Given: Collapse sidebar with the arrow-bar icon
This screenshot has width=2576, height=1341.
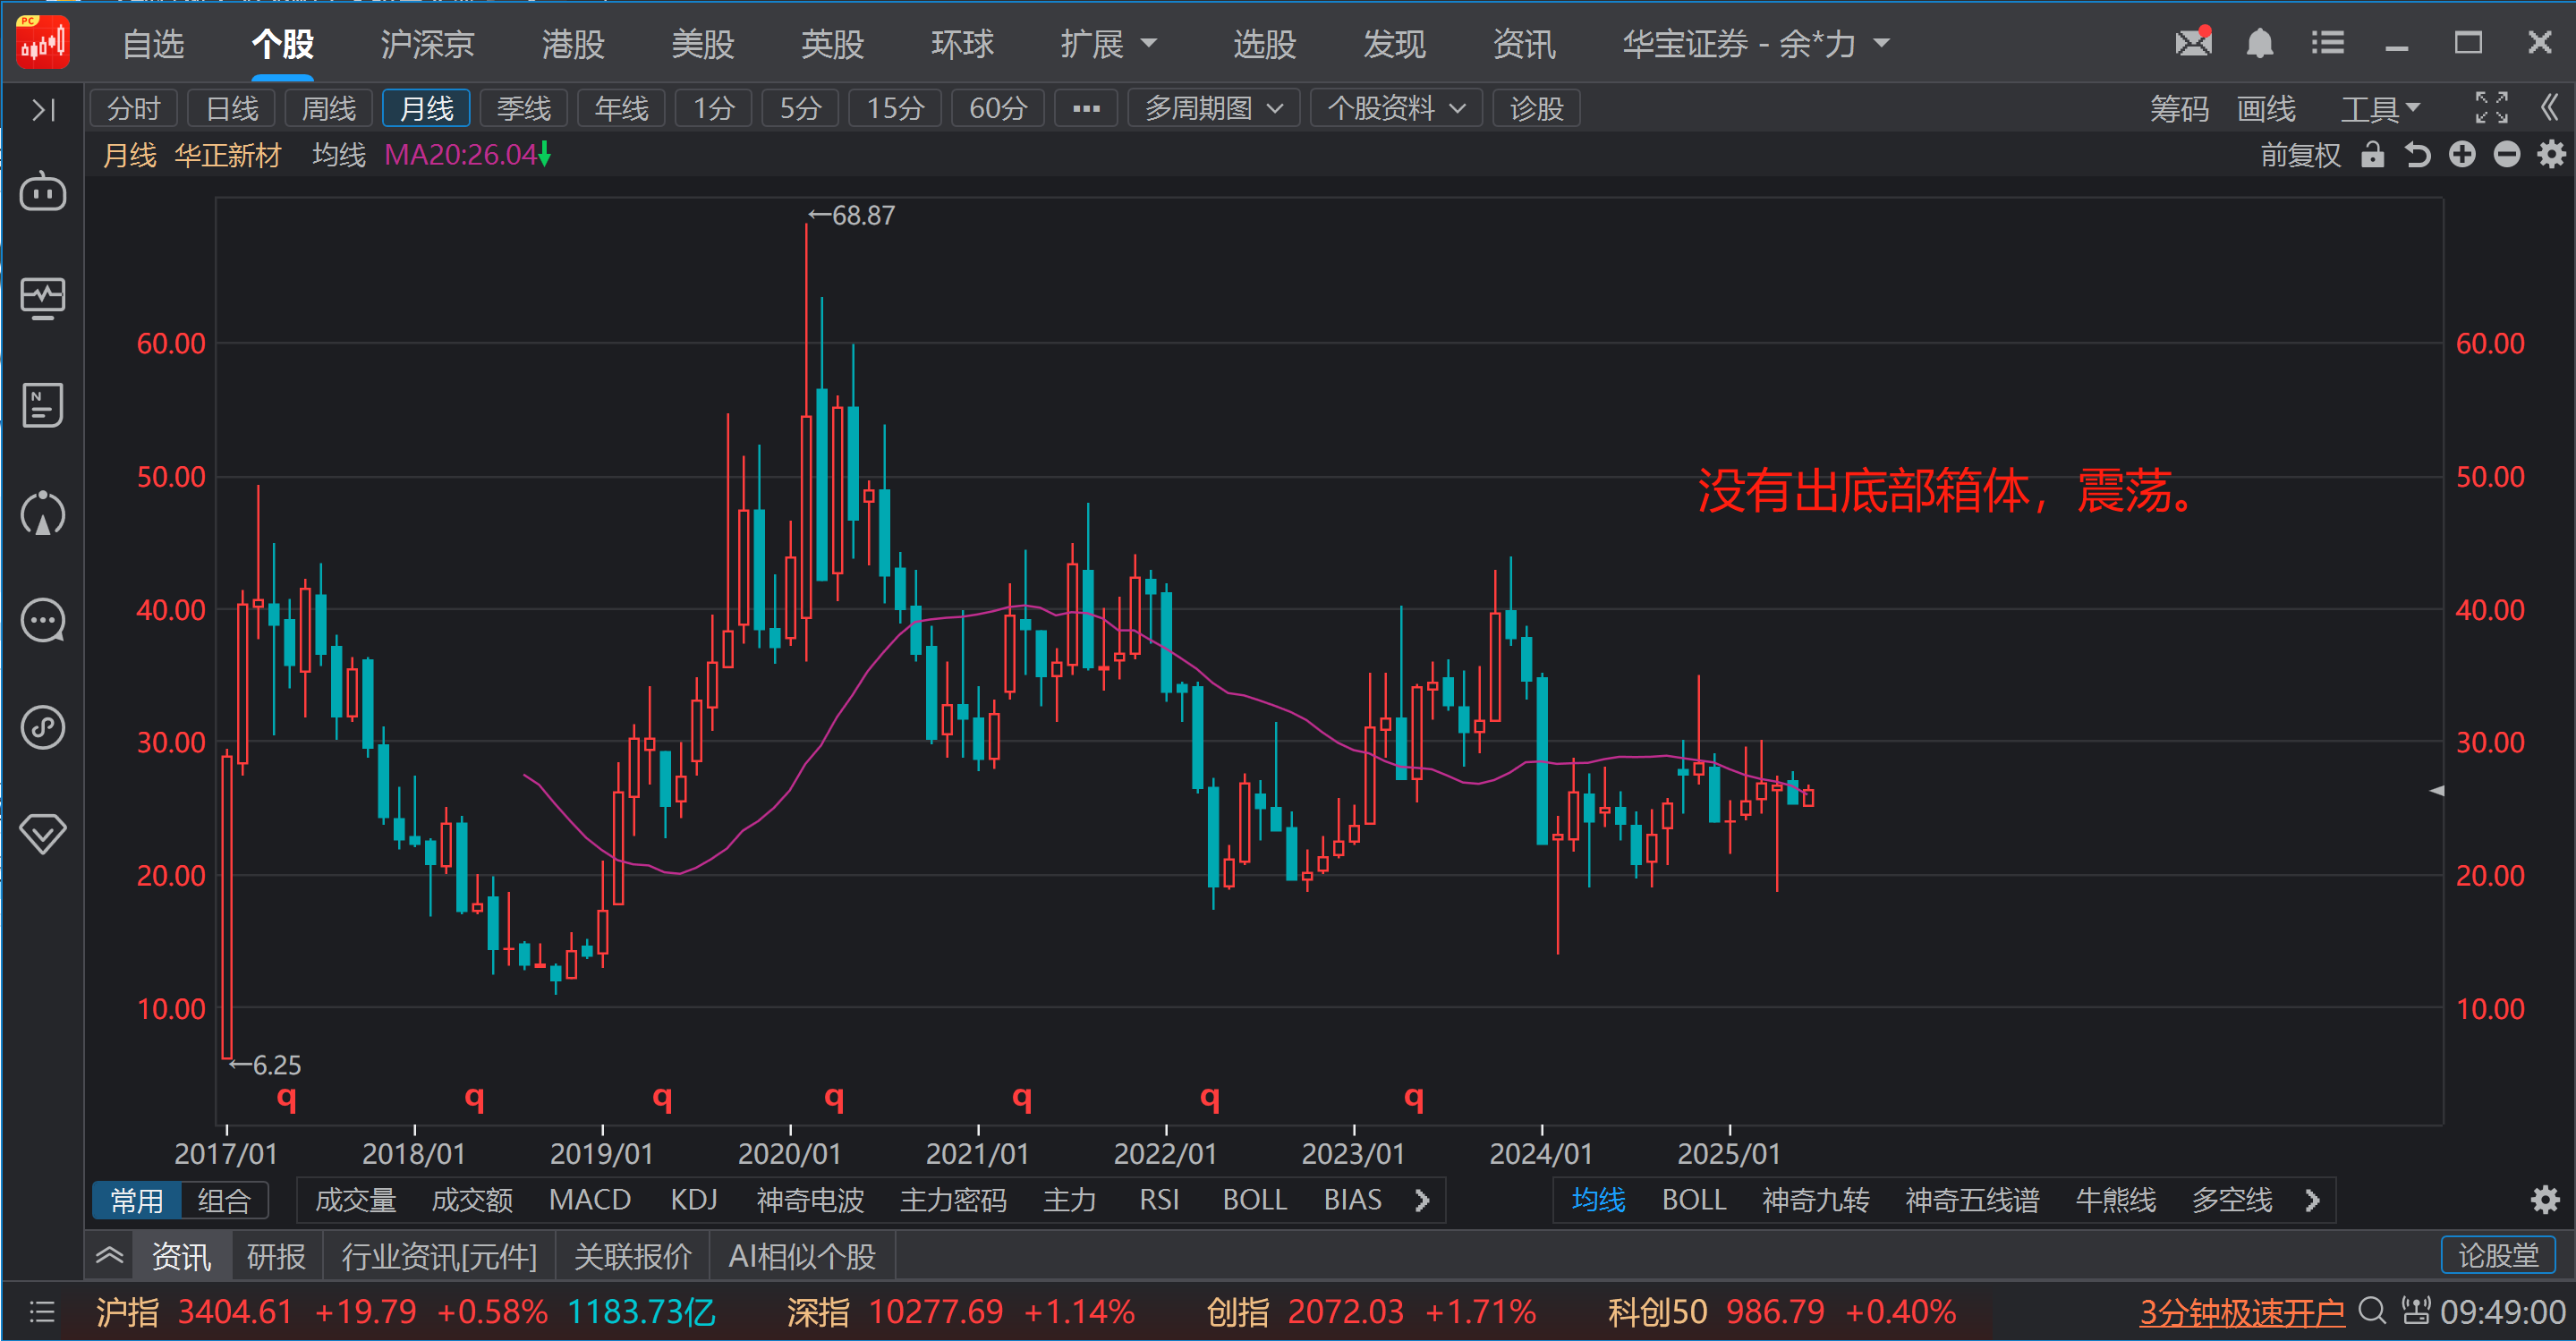Looking at the screenshot, I should [43, 109].
